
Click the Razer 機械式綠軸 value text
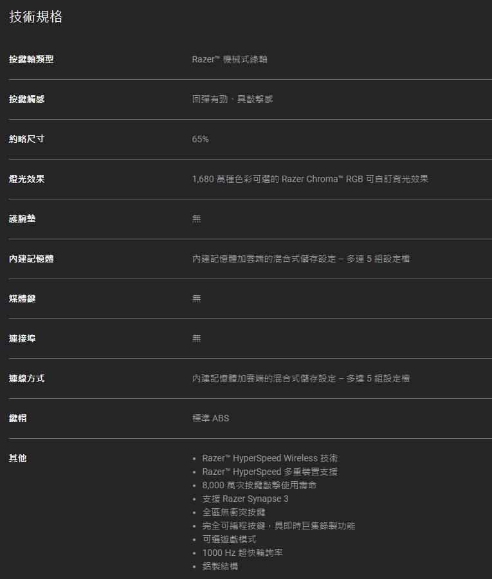click(x=230, y=59)
